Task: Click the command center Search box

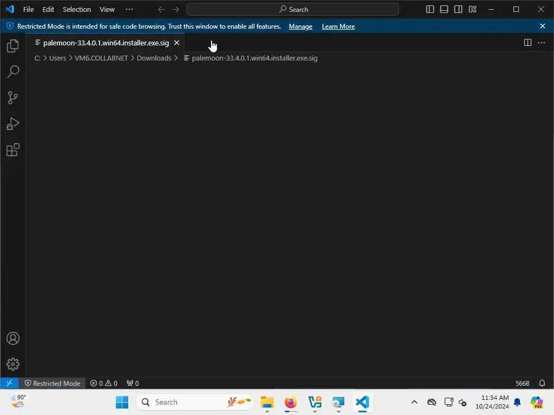Action: [293, 10]
